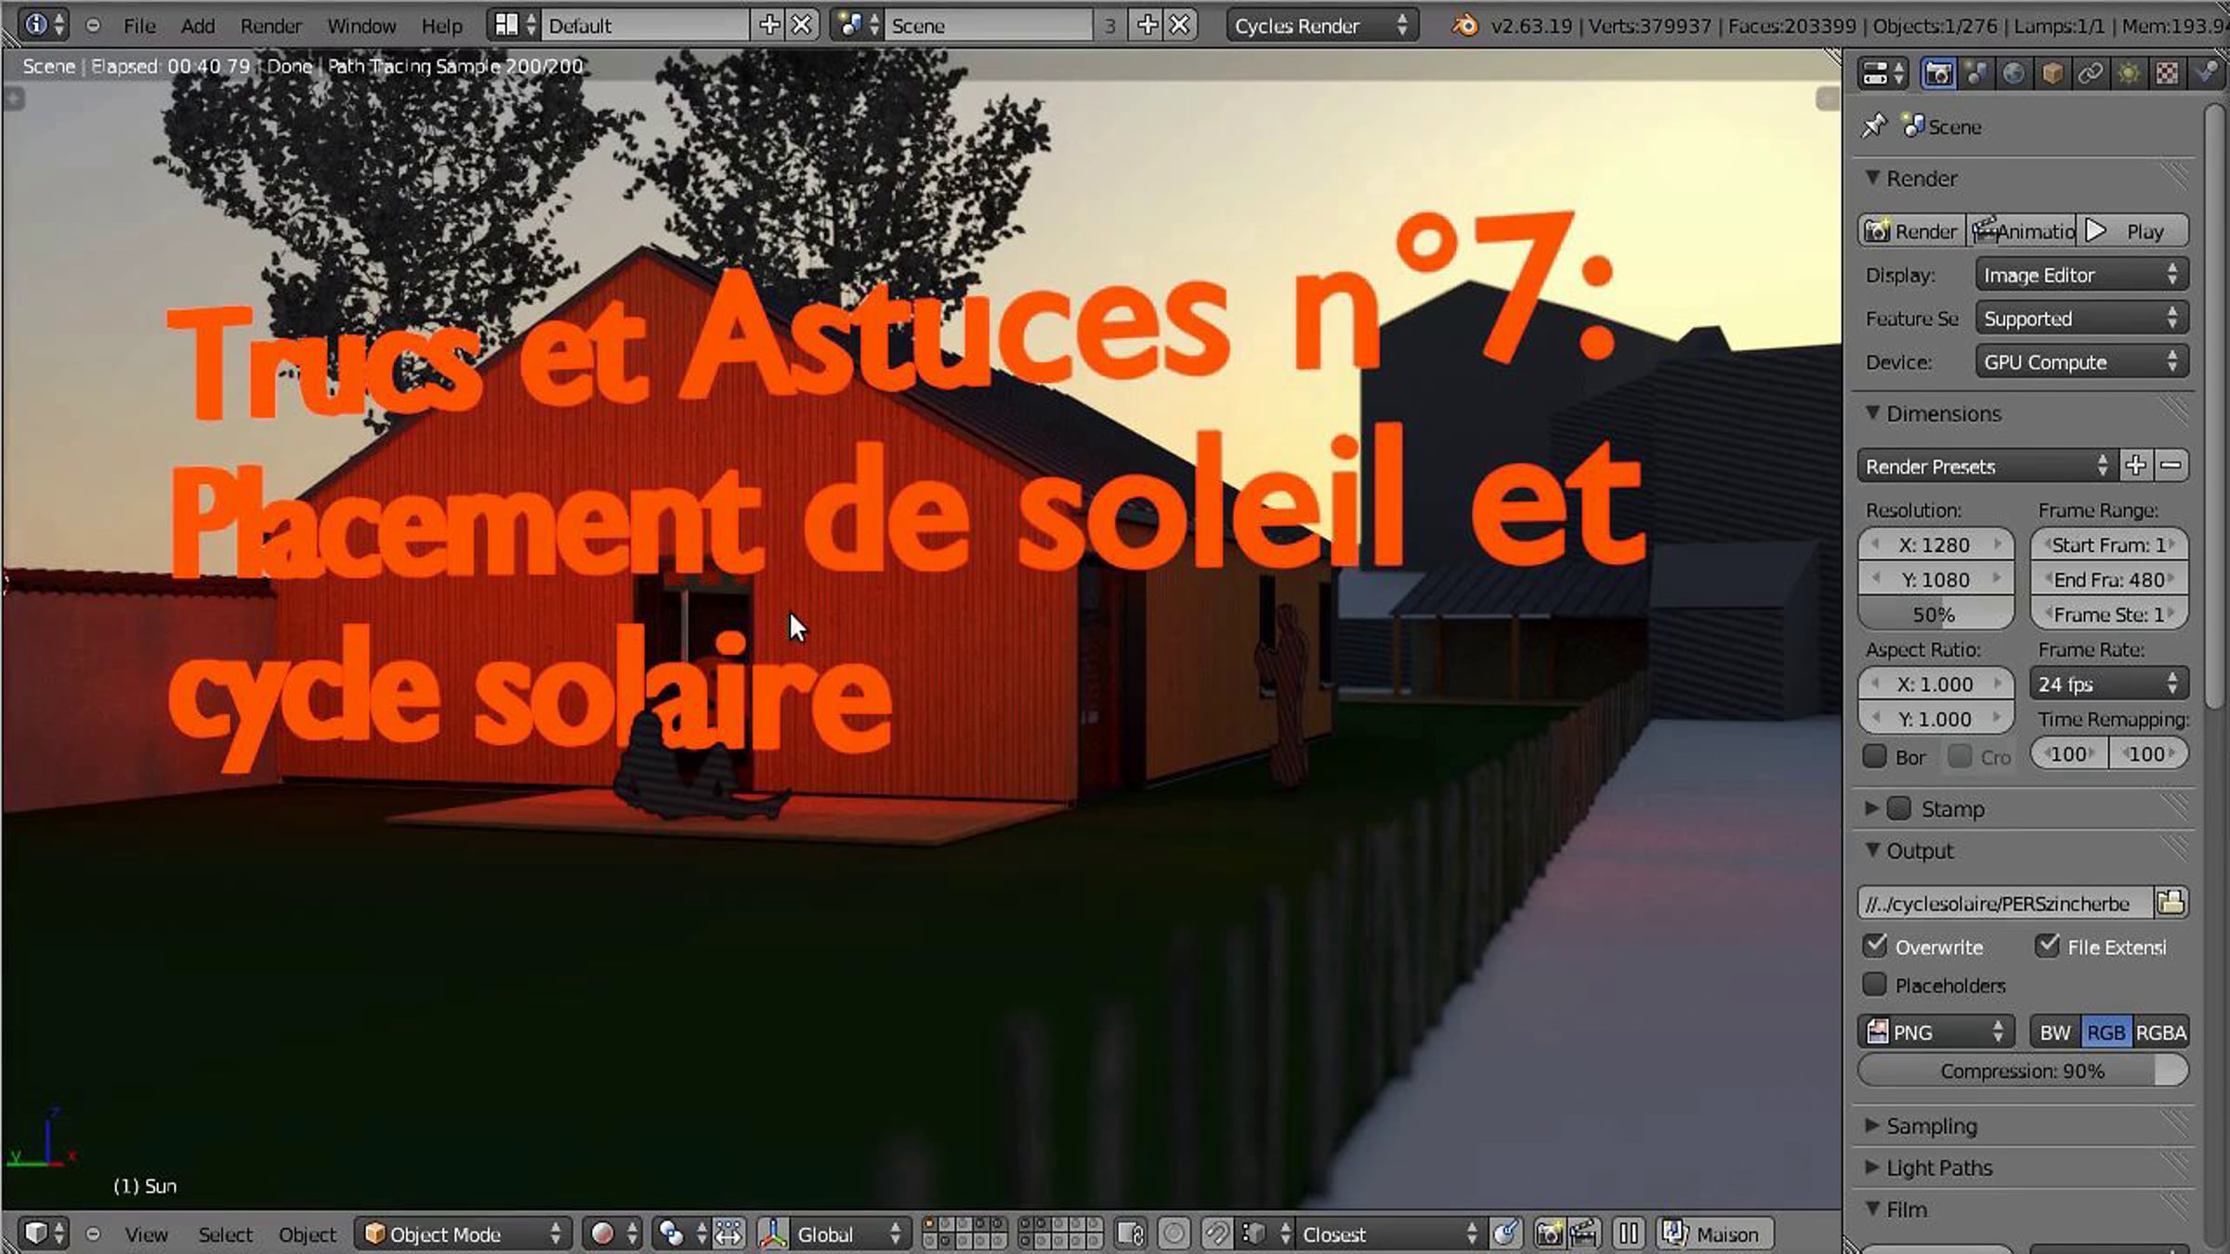Click the folder icon beside output path
Screen dimensions: 2230x1254
tap(2171, 902)
